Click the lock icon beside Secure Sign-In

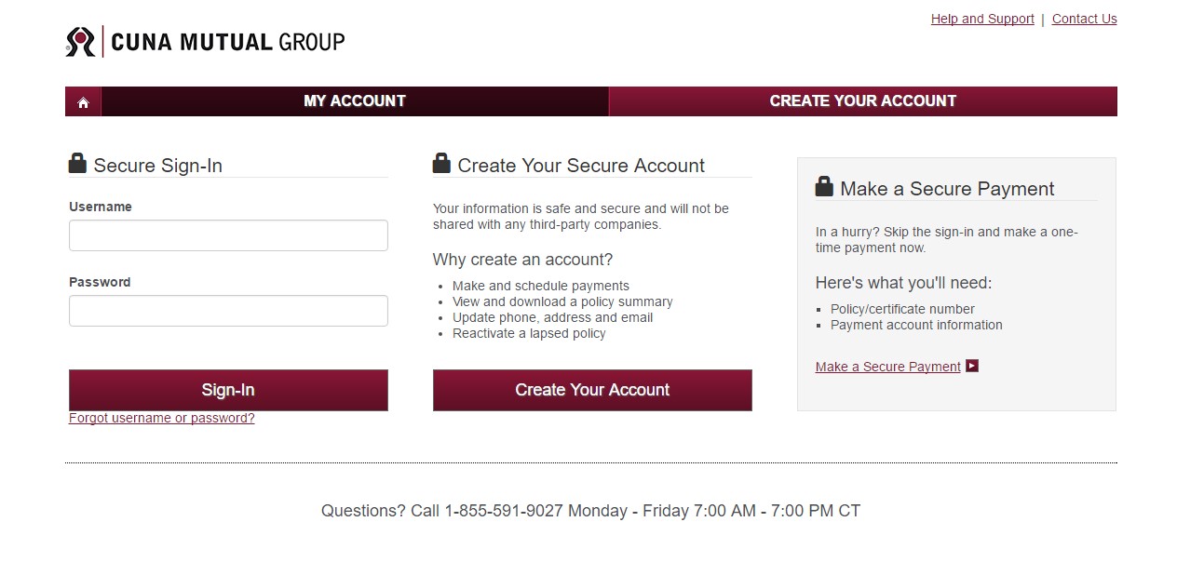coord(77,162)
